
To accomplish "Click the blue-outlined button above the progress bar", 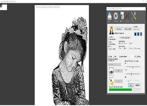I will point(131,85).
